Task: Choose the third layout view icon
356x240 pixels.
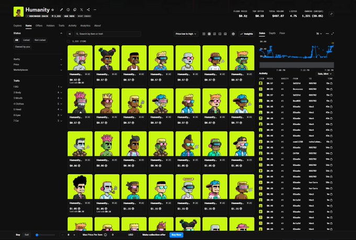Action: pos(215,34)
